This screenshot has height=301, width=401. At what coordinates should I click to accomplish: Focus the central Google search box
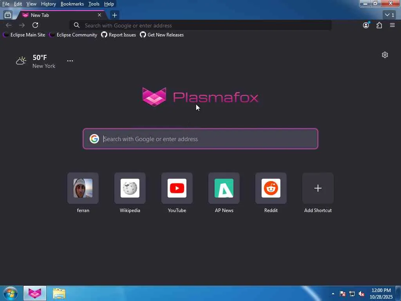[x=200, y=139]
